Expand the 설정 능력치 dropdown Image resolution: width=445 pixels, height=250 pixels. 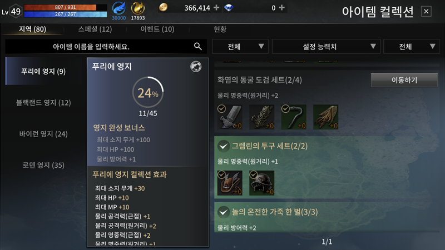click(326, 47)
